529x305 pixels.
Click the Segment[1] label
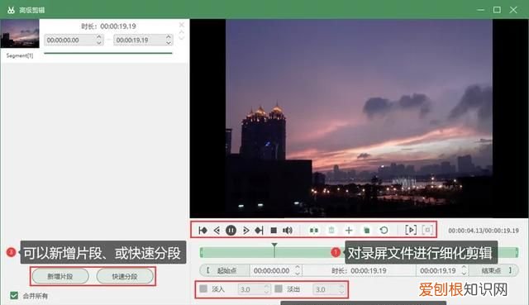(20, 55)
